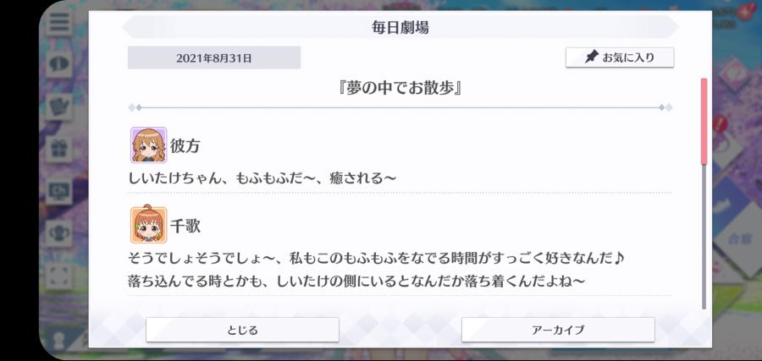Image resolution: width=762 pixels, height=361 pixels.
Task: Close the dialog with とじる
Action: click(242, 330)
